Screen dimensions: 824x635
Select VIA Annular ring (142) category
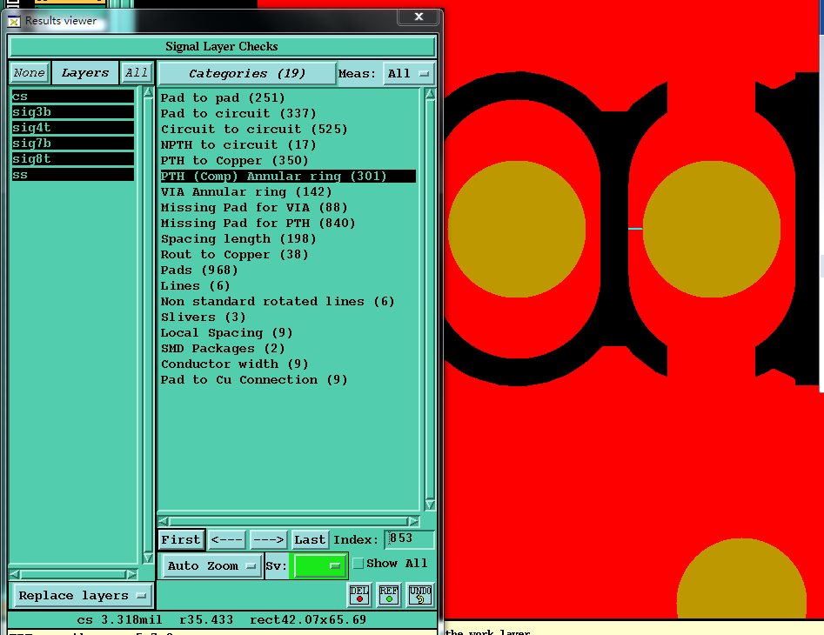[x=246, y=191]
